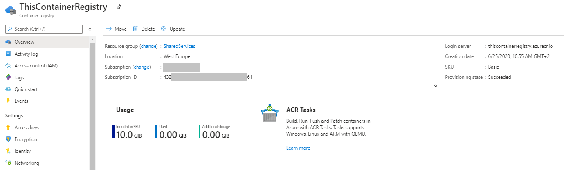564x170 pixels.
Task: Pin ThisContainerRegistry to dashboard
Action: (119, 7)
